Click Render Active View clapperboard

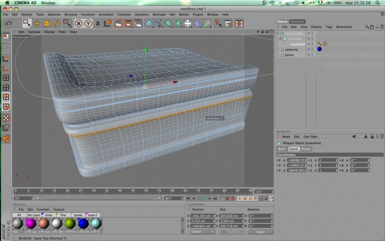coord(118,24)
